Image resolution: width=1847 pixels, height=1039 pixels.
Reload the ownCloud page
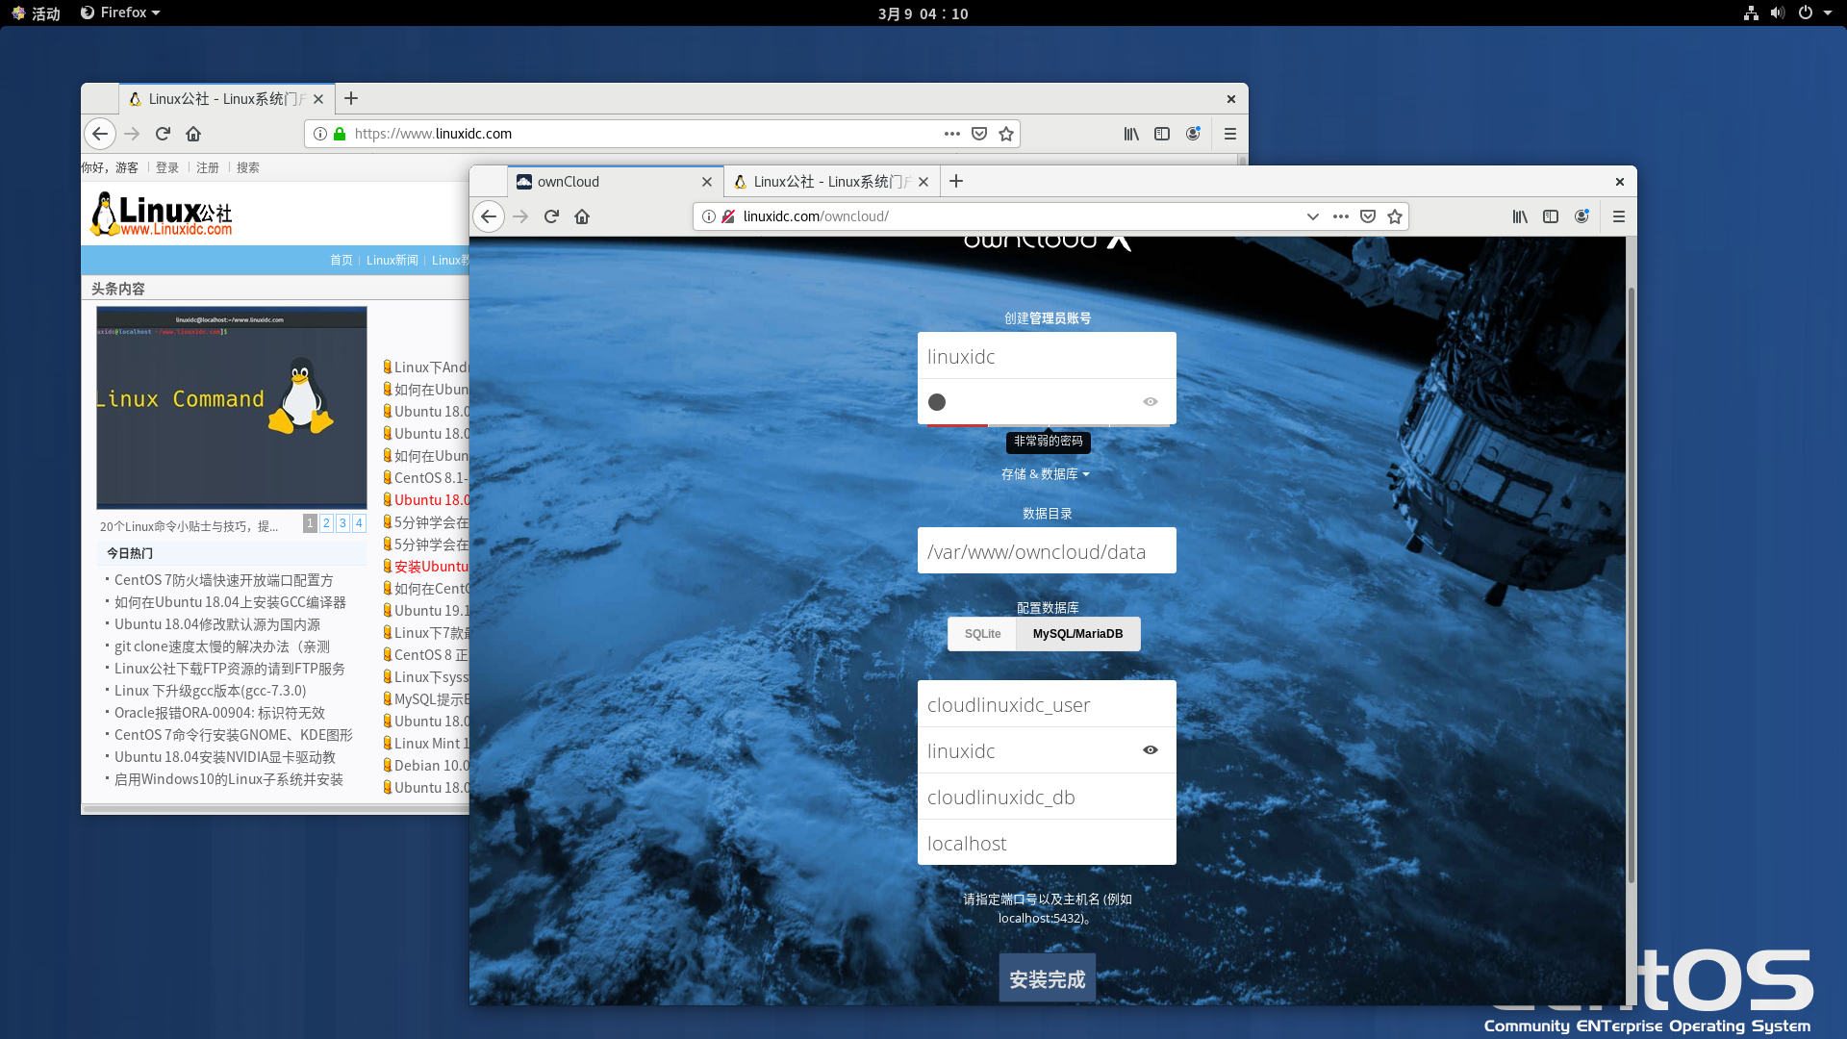point(551,216)
